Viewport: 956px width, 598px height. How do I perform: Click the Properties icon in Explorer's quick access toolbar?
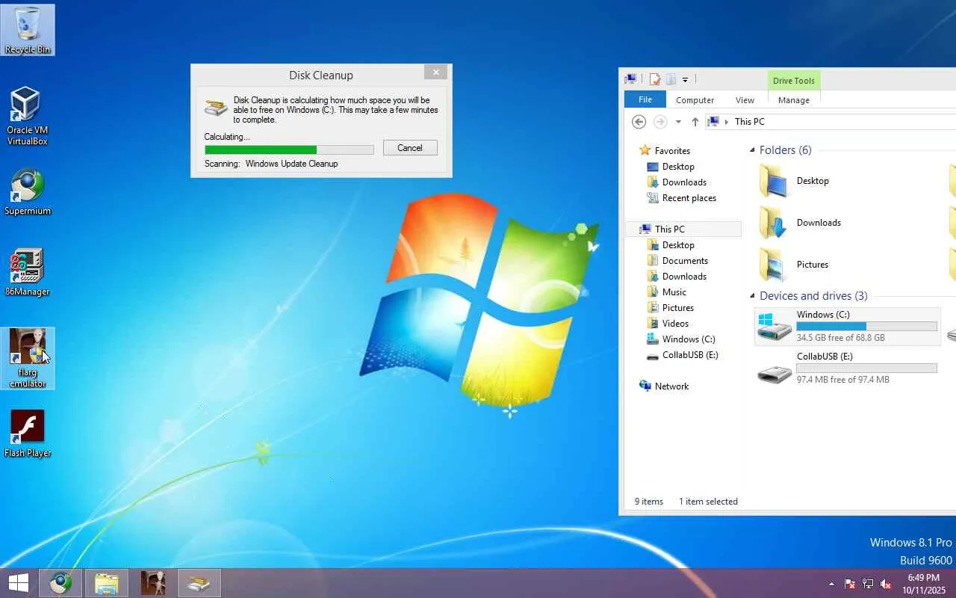point(655,79)
